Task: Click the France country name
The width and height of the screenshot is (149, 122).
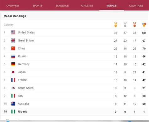Action: tap(22, 80)
